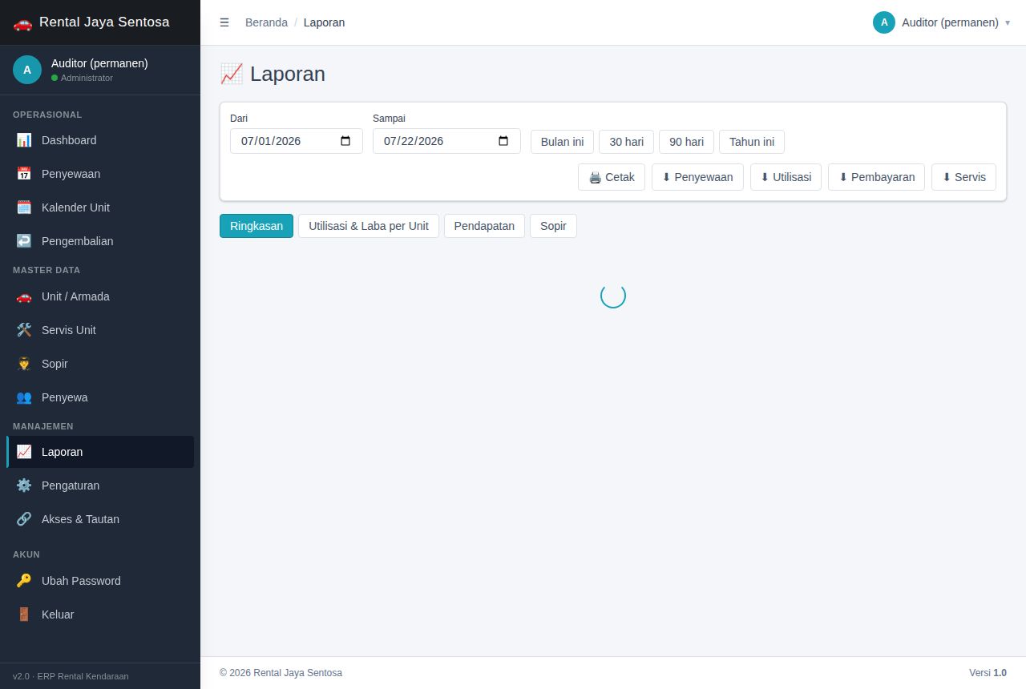Toggle the sidebar hamburger menu
Viewport: 1026px width, 689px height.
click(224, 22)
